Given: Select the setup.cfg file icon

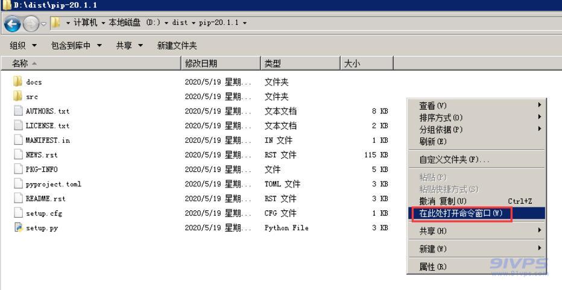Looking at the screenshot, I should (18, 213).
